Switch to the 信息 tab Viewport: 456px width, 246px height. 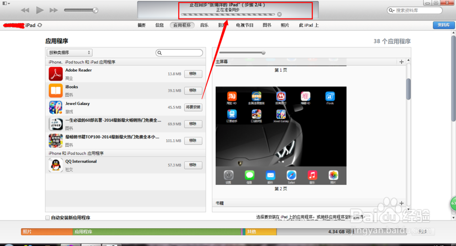159,25
